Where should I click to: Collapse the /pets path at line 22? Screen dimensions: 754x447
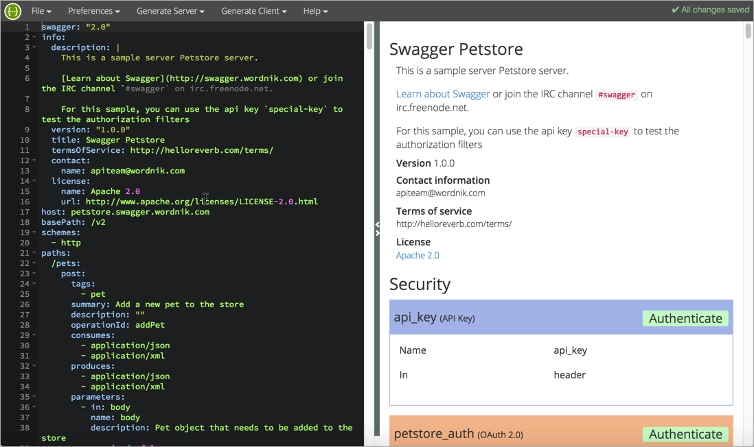tap(36, 263)
